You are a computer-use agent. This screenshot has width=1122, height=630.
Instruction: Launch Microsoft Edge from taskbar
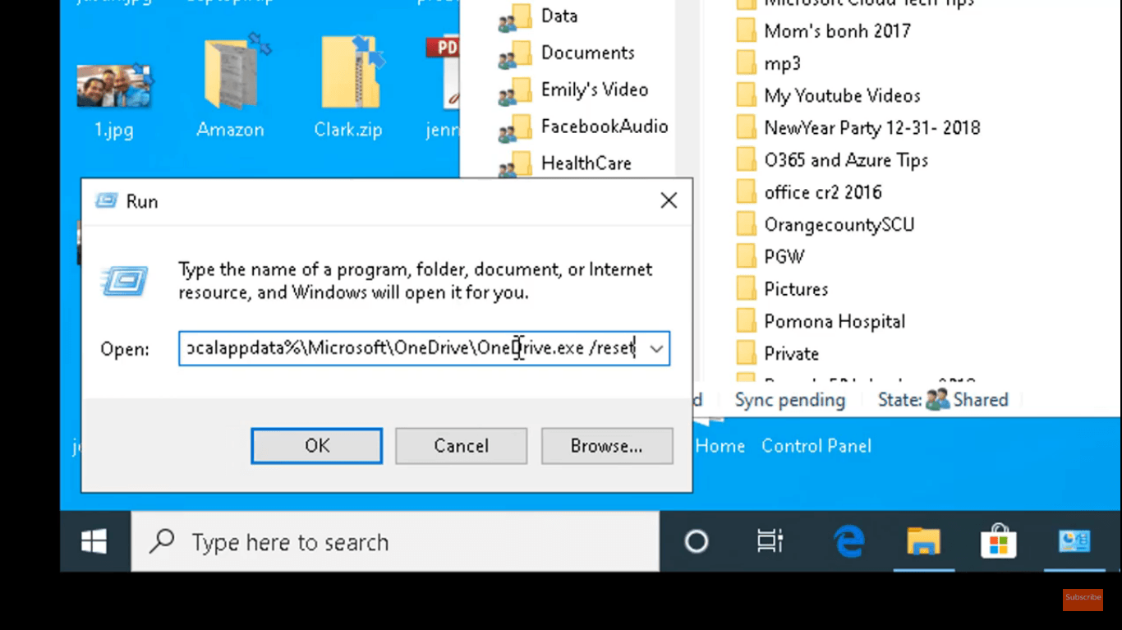click(849, 541)
